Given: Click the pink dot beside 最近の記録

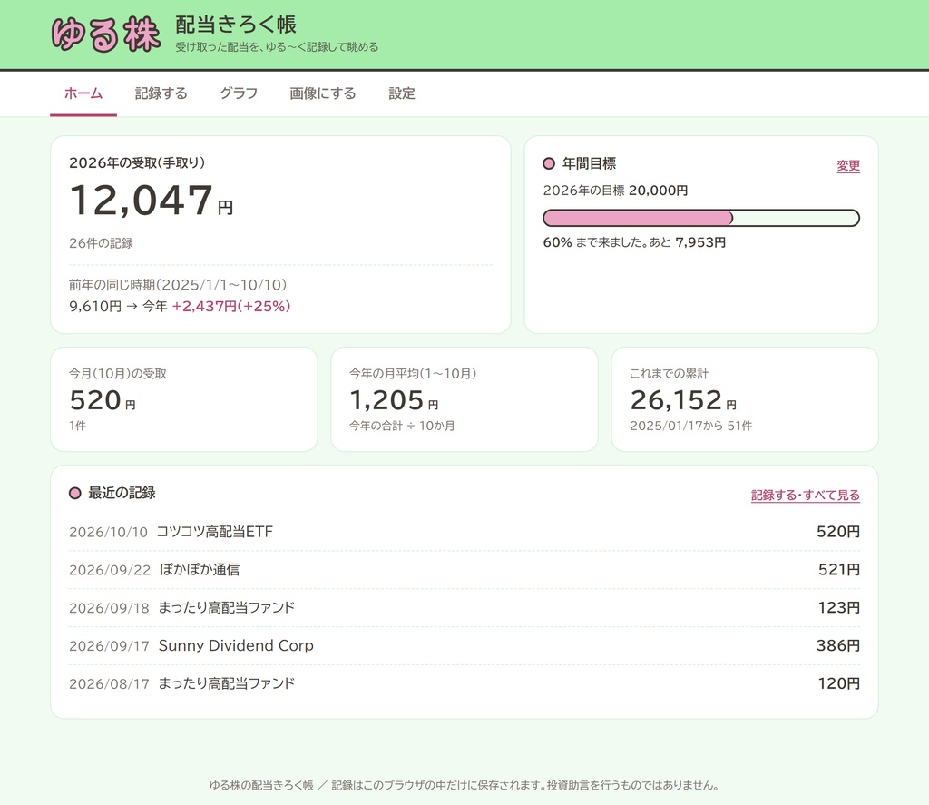Looking at the screenshot, I should click(74, 493).
